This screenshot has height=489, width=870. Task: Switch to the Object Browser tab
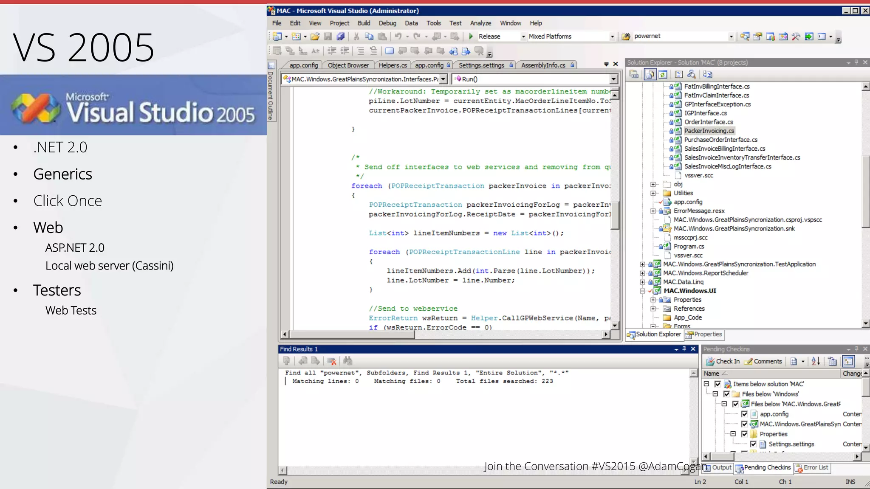(348, 65)
